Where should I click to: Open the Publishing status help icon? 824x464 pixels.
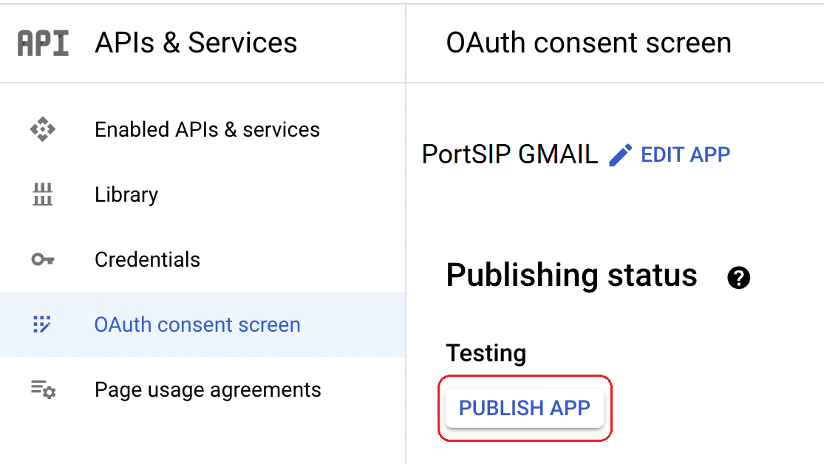[x=738, y=278]
